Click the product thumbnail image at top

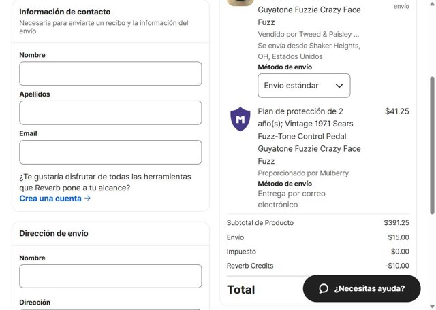(240, 3)
